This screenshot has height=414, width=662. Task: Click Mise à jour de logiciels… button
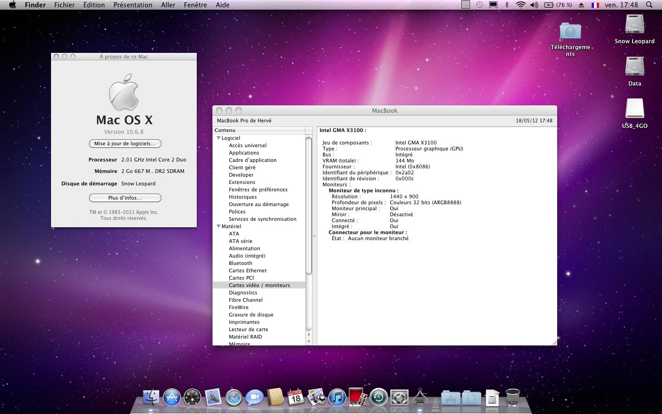(125, 144)
